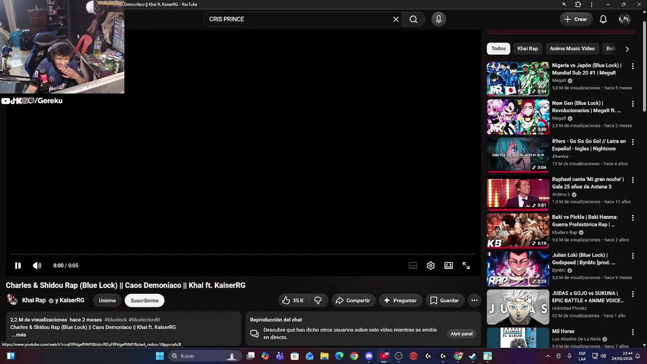Open Nigeria vs Japón video thumbnail

pyautogui.click(x=518, y=79)
